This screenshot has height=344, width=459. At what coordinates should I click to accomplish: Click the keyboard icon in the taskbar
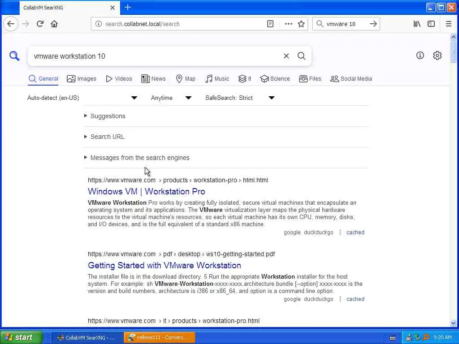[393, 338]
